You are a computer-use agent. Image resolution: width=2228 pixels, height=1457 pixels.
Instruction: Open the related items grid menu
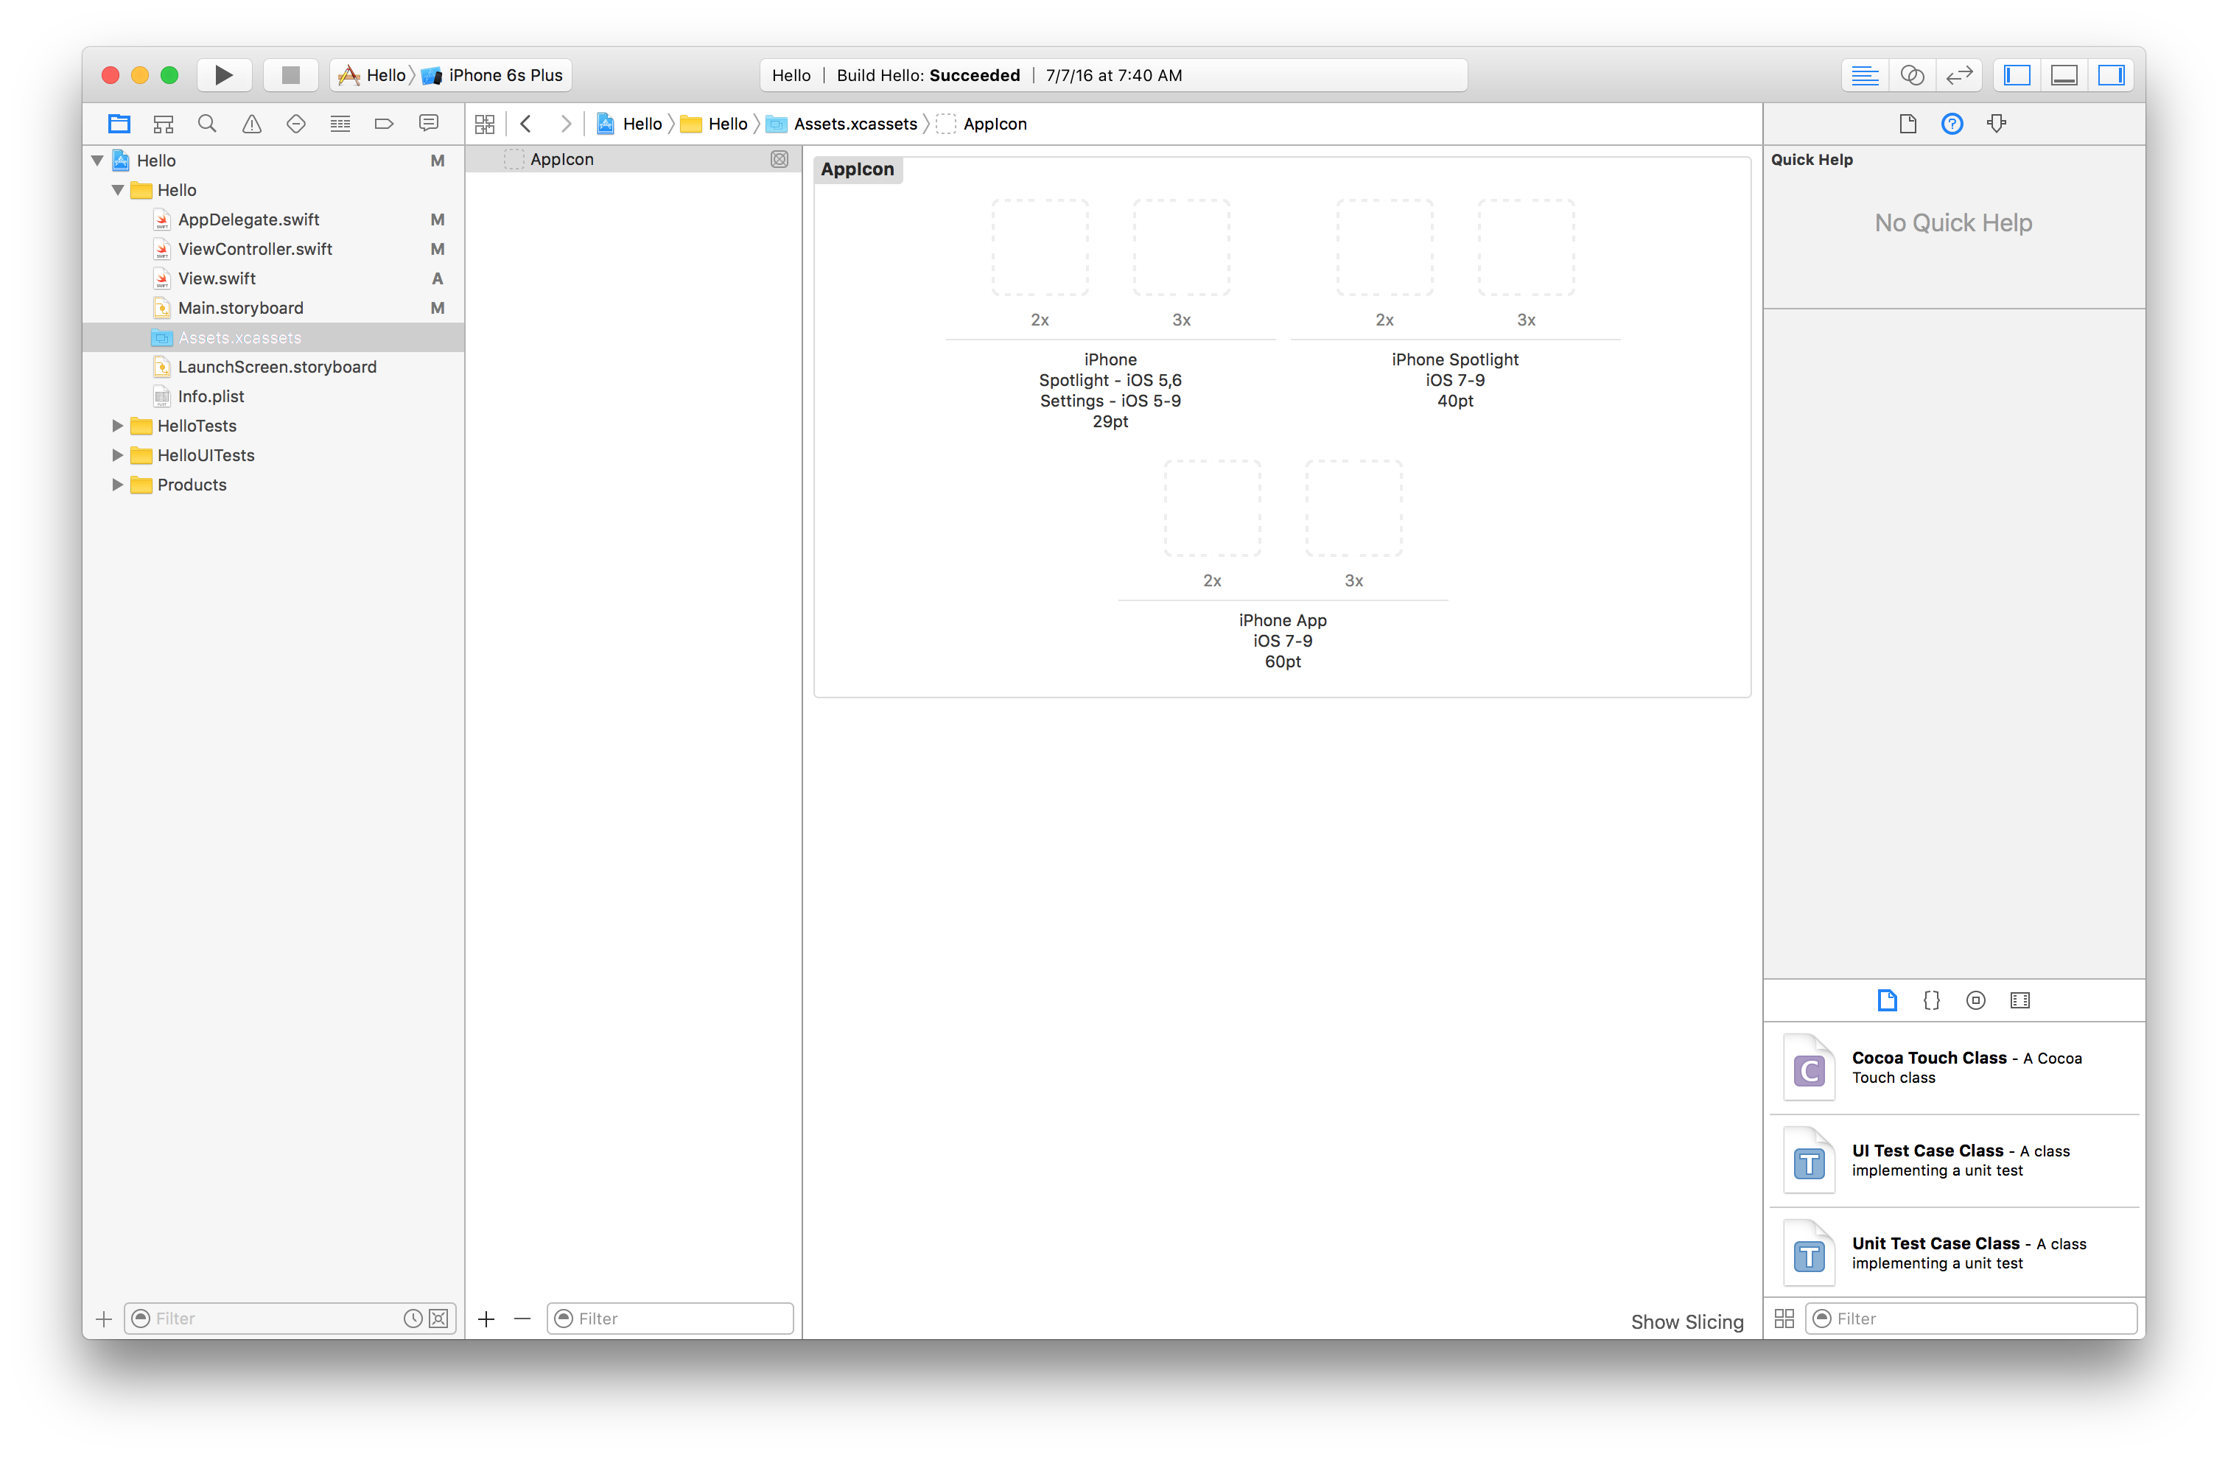tap(485, 124)
